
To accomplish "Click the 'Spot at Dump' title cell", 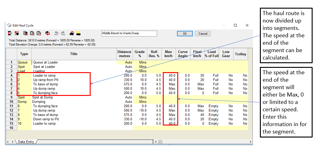I will point(74,97).
